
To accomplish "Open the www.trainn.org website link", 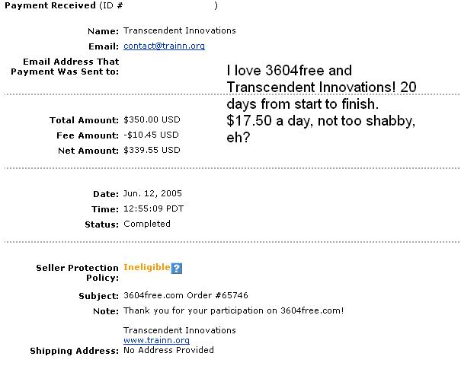I will 156,340.
